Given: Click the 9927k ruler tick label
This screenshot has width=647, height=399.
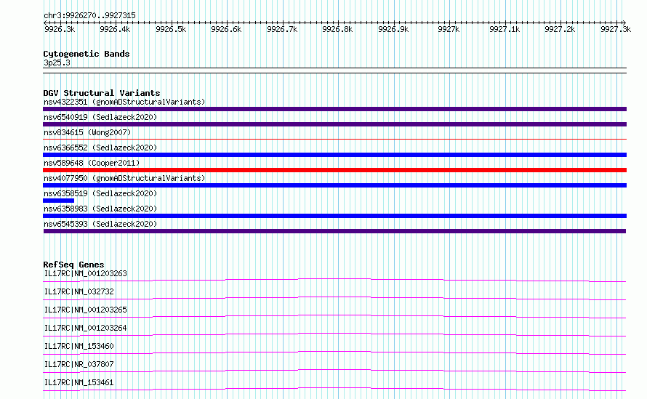Looking at the screenshot, I should click(x=449, y=29).
